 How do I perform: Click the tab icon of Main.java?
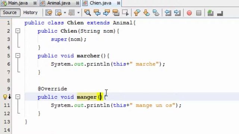[x=4, y=3]
